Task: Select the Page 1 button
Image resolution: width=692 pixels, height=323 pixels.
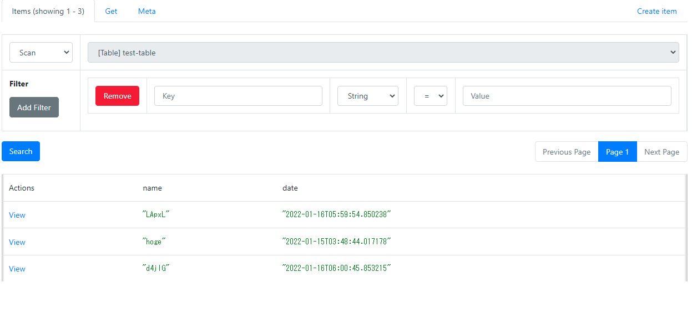Action: (x=617, y=151)
